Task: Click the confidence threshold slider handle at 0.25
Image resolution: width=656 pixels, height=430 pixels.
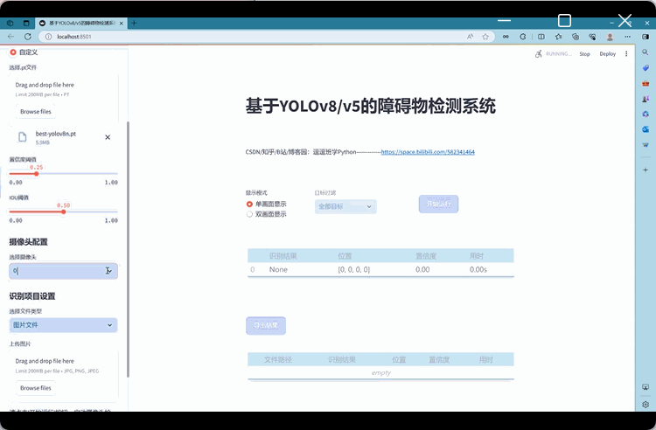Action: [37, 173]
